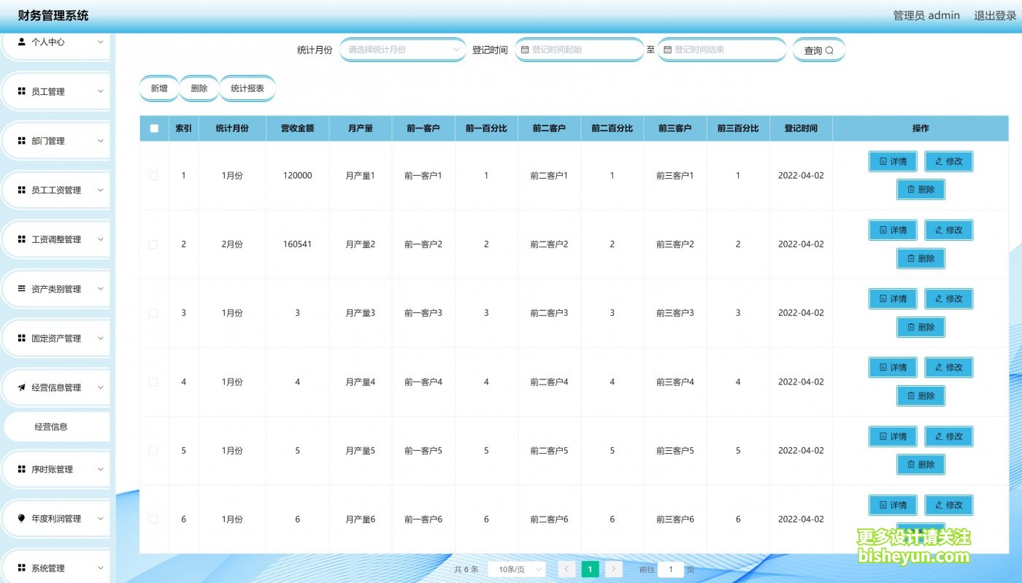Click the 统计报表 button
The width and height of the screenshot is (1022, 583).
(247, 88)
